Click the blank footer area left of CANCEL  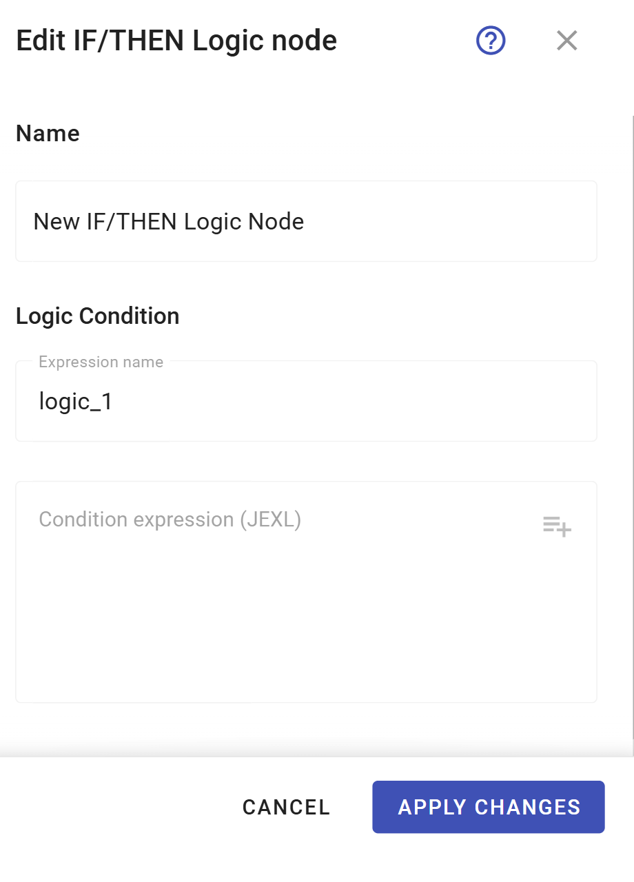pyautogui.click(x=117, y=807)
